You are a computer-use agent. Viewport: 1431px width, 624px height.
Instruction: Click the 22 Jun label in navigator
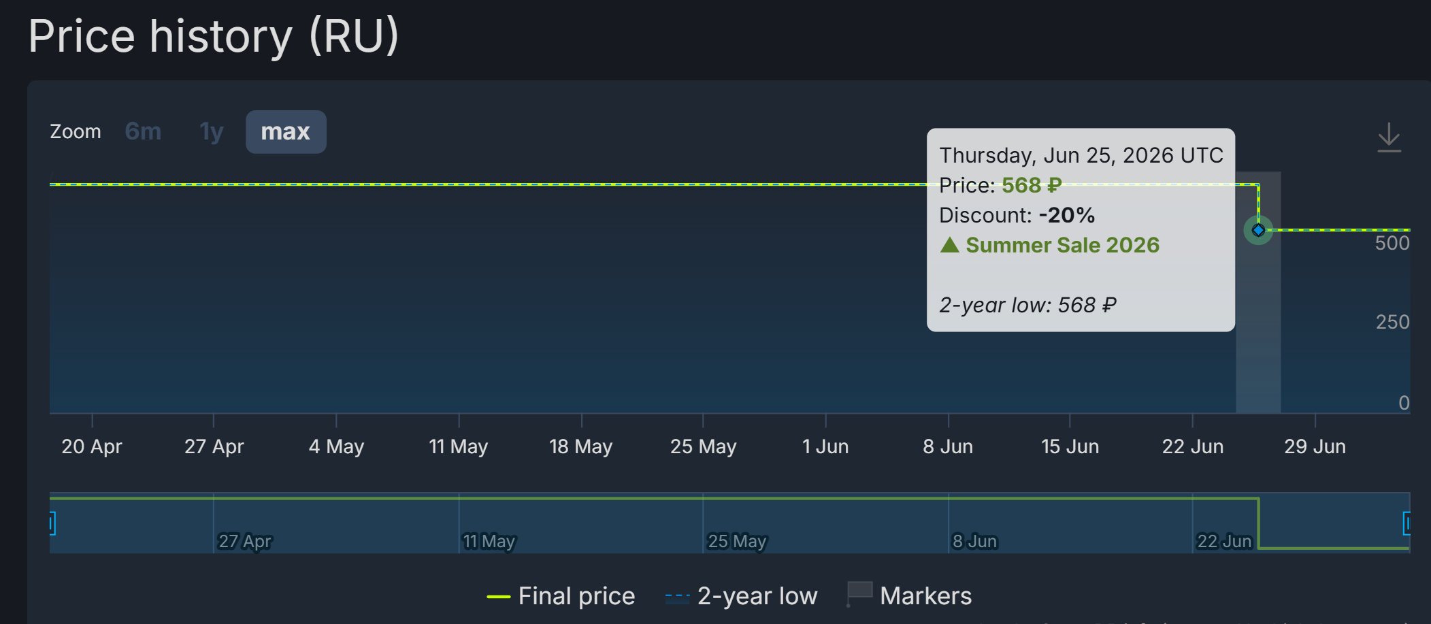tap(1224, 541)
